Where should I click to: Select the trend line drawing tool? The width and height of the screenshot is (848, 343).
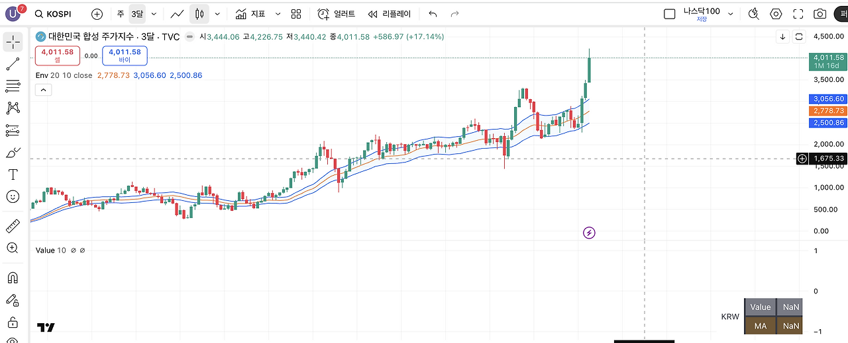click(13, 64)
